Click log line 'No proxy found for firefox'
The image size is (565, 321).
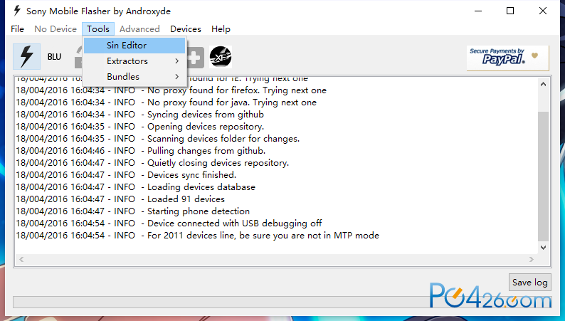coord(171,90)
